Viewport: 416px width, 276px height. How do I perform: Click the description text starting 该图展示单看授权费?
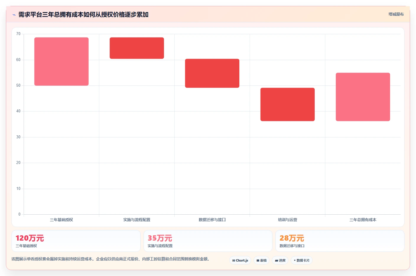click(x=111, y=259)
